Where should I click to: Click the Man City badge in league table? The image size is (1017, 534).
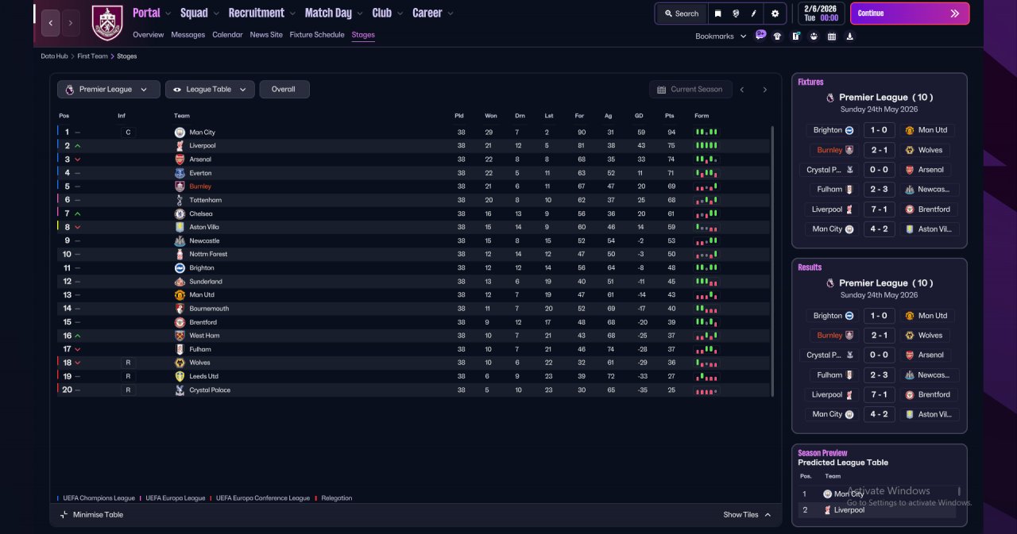(x=180, y=133)
